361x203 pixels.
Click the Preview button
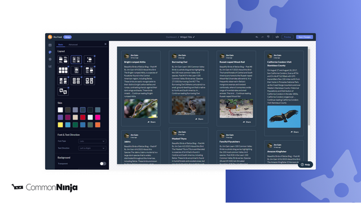[287, 37]
